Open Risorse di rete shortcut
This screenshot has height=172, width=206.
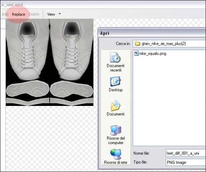point(115,156)
